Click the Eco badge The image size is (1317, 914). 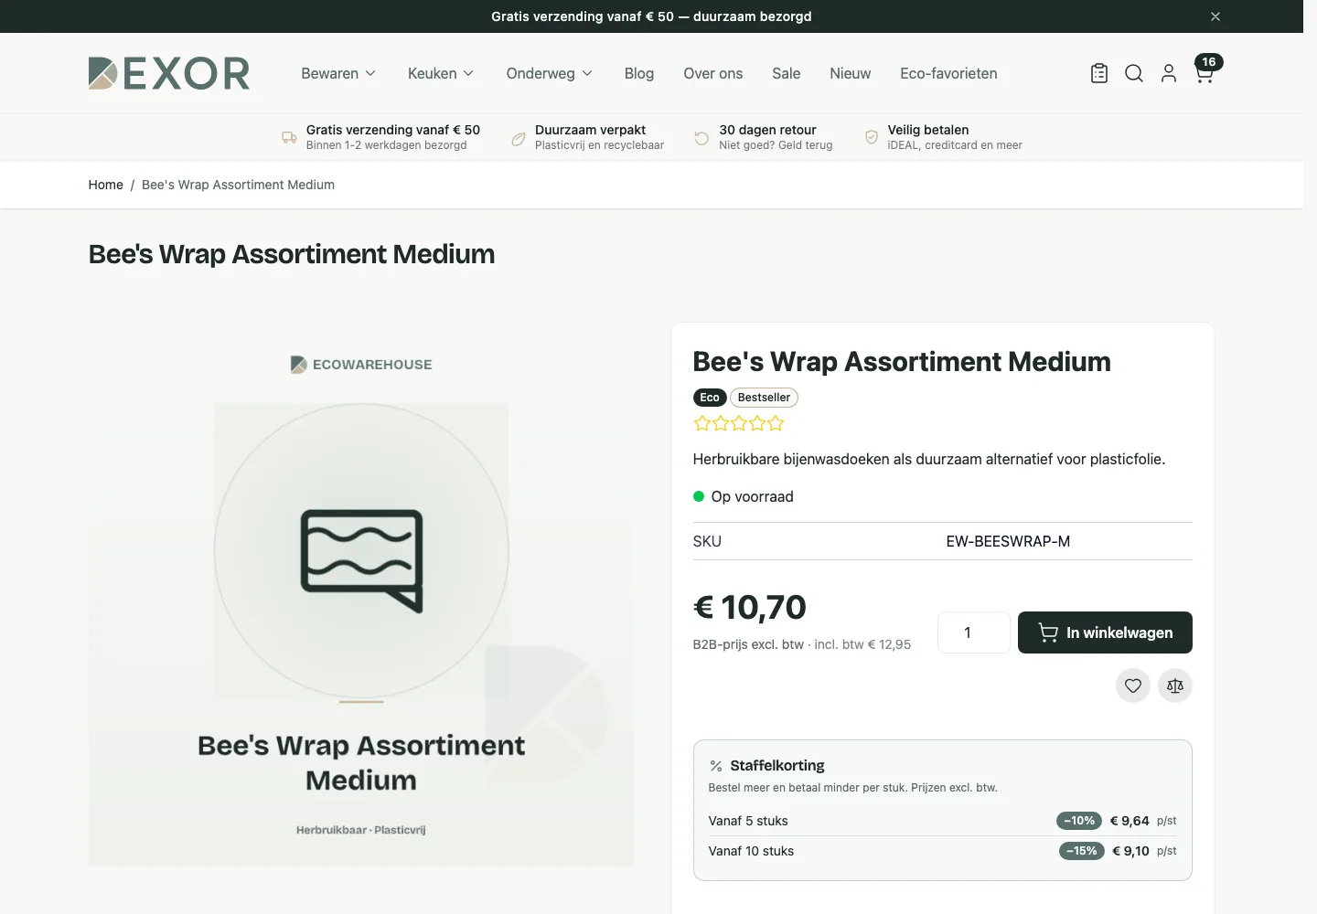tap(710, 398)
